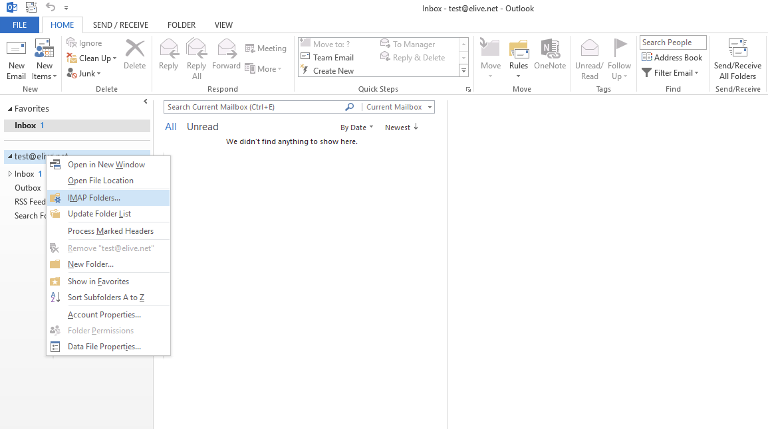Click the Reply icon

coord(168,48)
